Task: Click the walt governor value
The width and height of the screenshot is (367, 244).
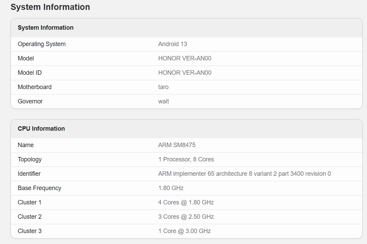Action: [x=164, y=101]
